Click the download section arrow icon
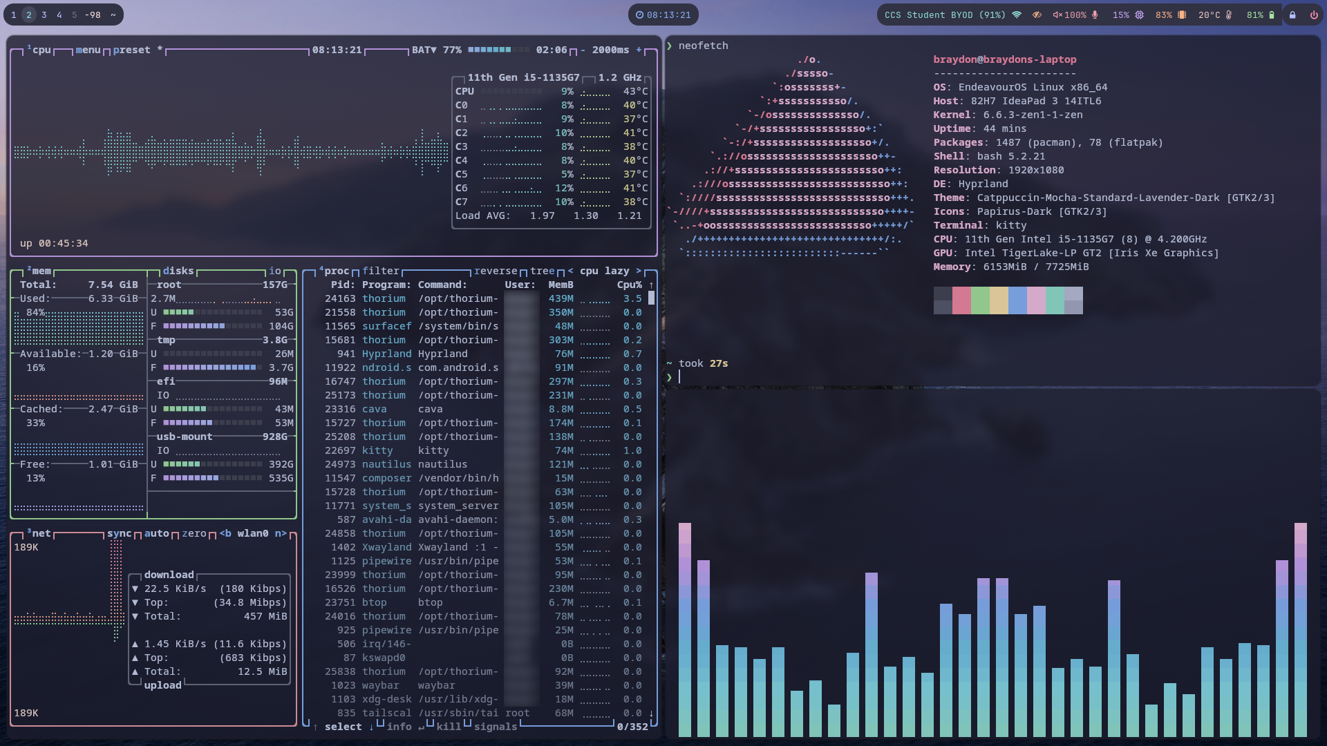1327x746 pixels. 135,589
